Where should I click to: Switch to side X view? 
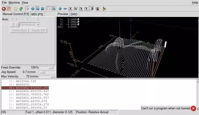click(81, 9)
